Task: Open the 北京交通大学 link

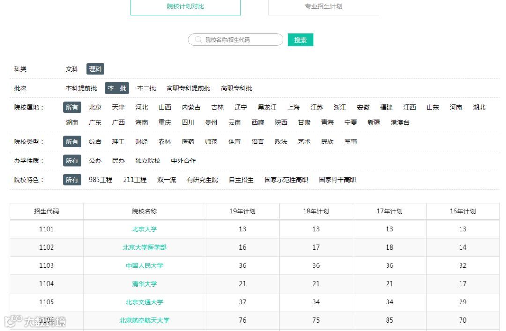Action: [x=145, y=302]
